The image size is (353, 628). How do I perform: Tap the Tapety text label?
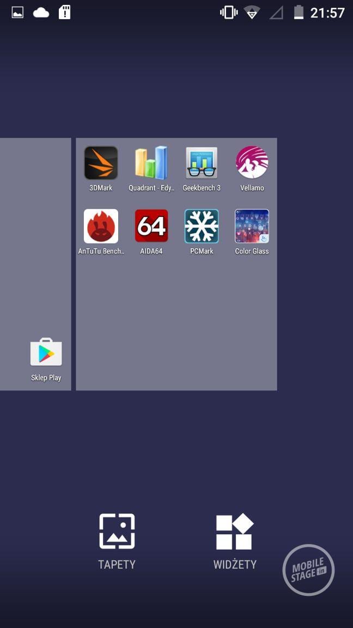coord(117,565)
